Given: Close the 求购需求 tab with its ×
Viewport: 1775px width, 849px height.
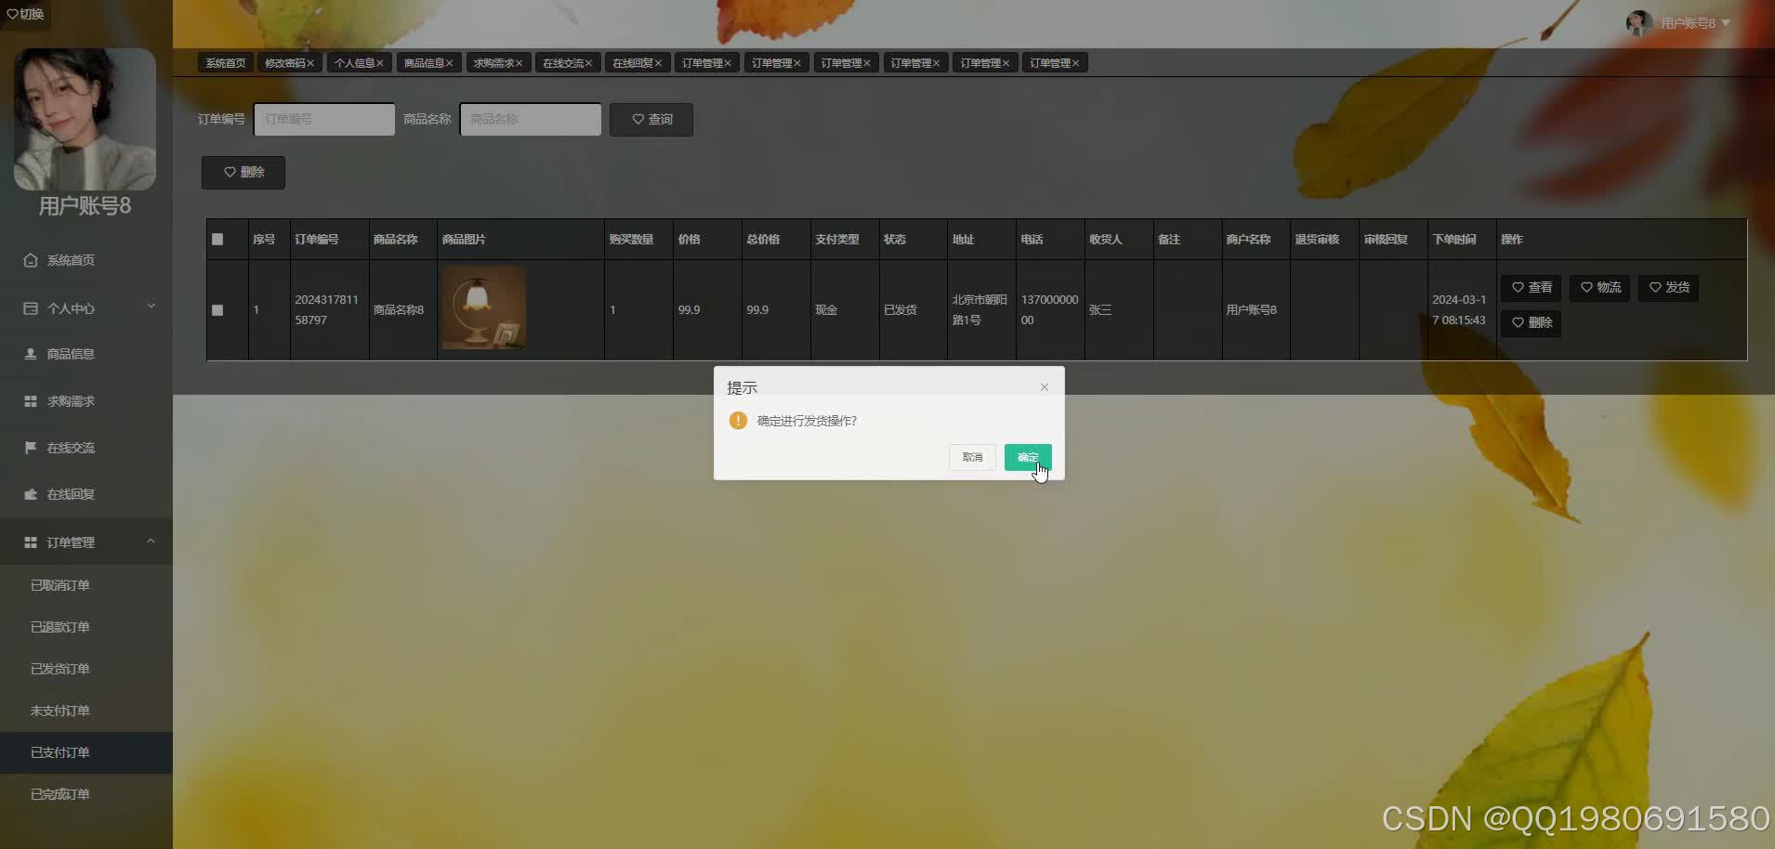Looking at the screenshot, I should tap(519, 63).
